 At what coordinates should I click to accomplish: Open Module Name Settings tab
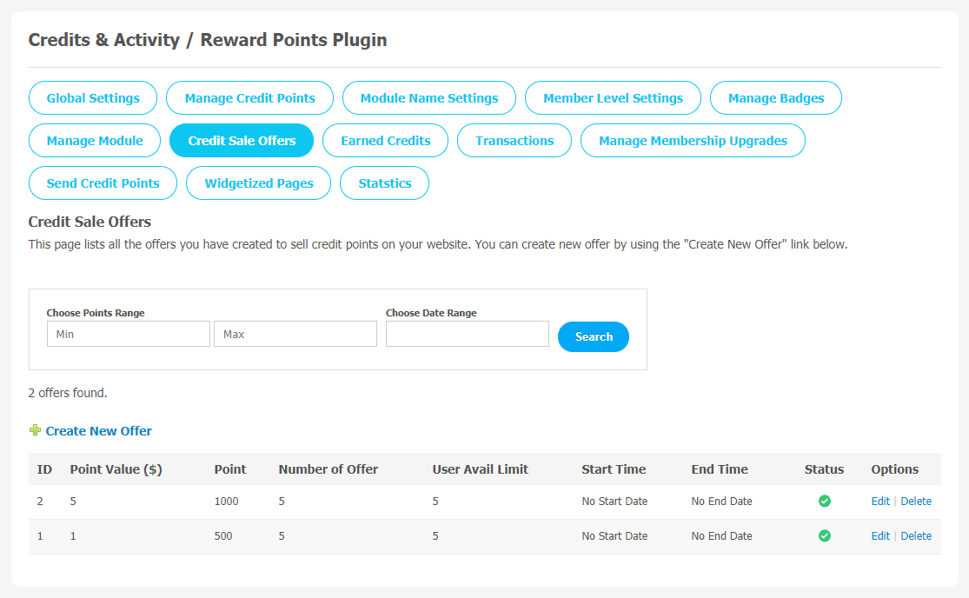(429, 97)
